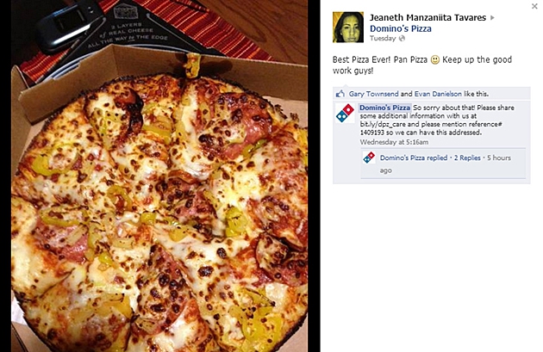Open Evan Danielson's profile
The width and height of the screenshot is (543, 352).
click(x=438, y=94)
